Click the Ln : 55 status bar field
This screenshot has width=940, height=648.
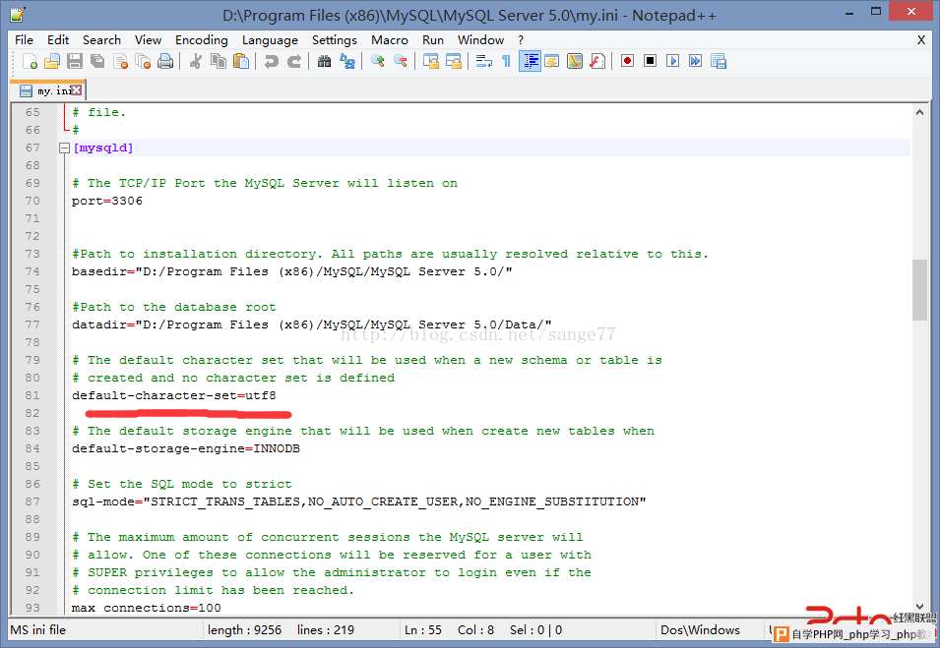tap(423, 630)
